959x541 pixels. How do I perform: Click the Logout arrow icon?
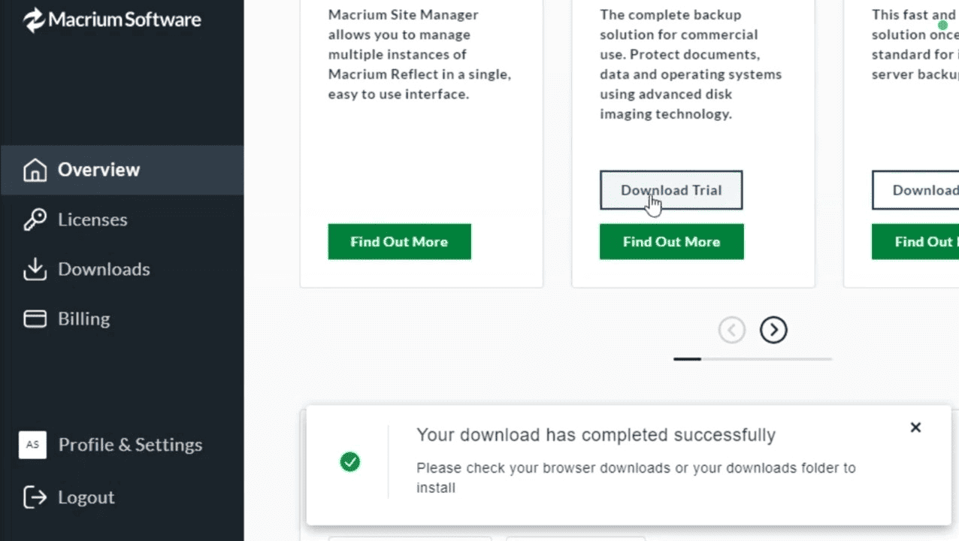[x=35, y=497]
